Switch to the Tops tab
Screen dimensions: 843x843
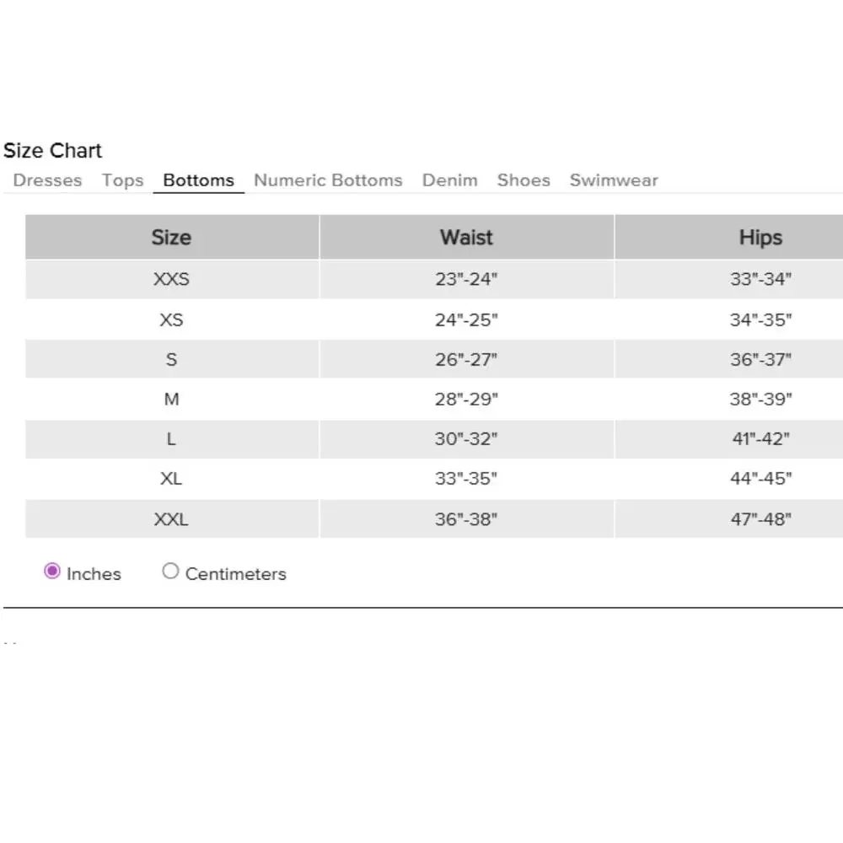(122, 180)
